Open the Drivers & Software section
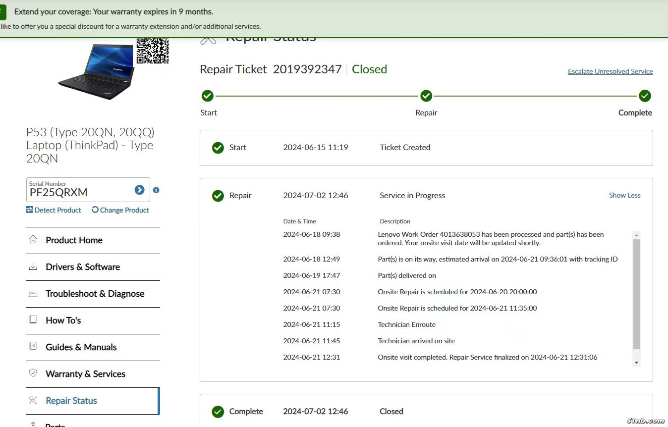668x427 pixels. [x=83, y=267]
